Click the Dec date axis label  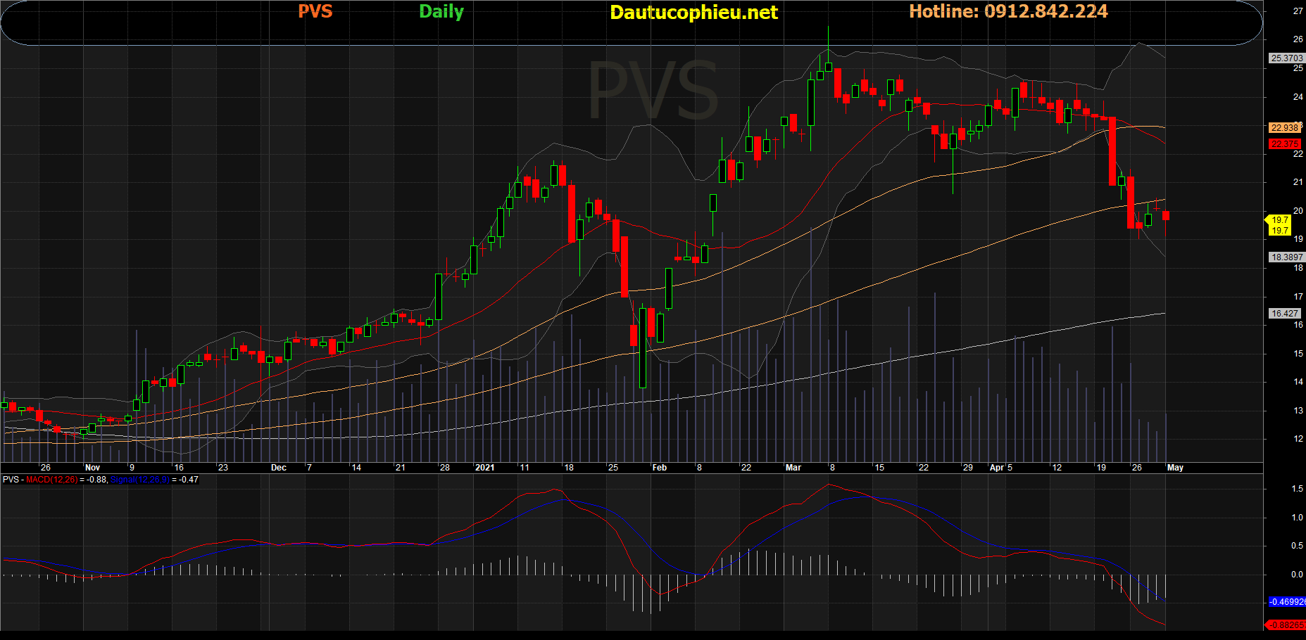[x=279, y=468]
